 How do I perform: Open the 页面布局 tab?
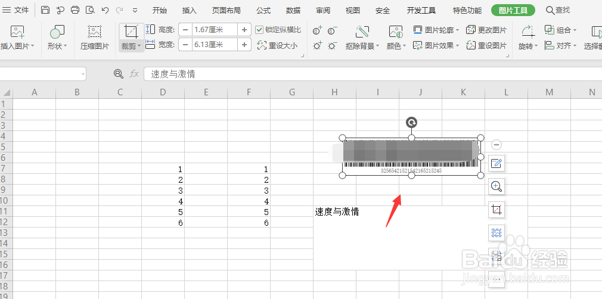(x=226, y=10)
